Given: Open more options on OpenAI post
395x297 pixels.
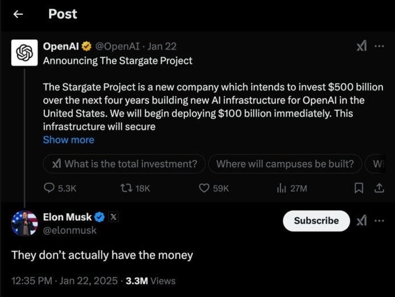Looking at the screenshot, I should tap(379, 46).
